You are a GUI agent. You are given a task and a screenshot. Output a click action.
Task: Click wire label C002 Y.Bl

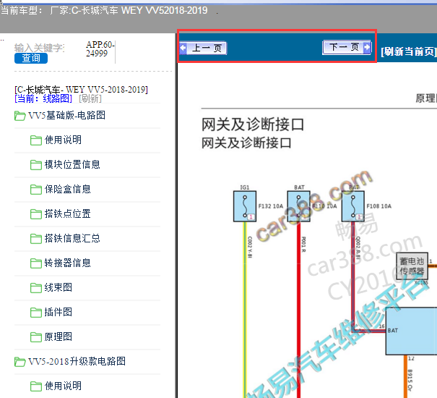click(250, 247)
